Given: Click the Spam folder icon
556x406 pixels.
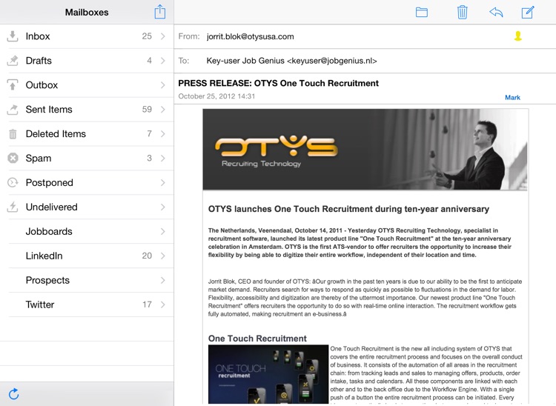Looking at the screenshot, I should tap(13, 158).
